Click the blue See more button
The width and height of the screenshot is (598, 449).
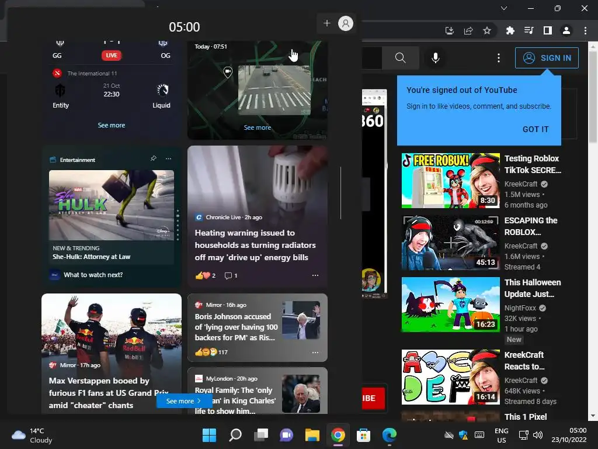pos(183,401)
